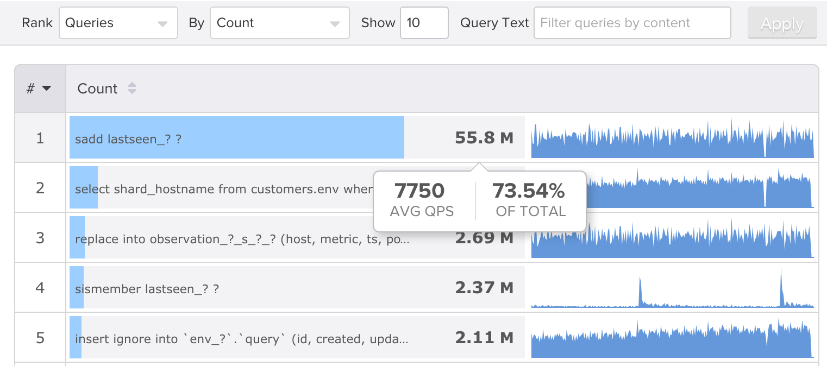Image resolution: width=827 pixels, height=366 pixels.
Task: Open sparkline chart for select shard_hostname query
Action: pos(700,188)
